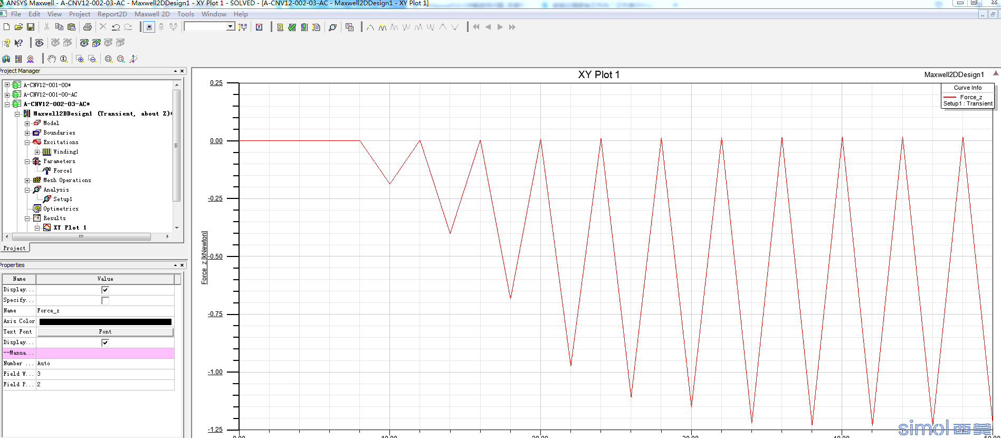
Task: Click the Pan hand tool icon
Action: pyautogui.click(x=52, y=59)
